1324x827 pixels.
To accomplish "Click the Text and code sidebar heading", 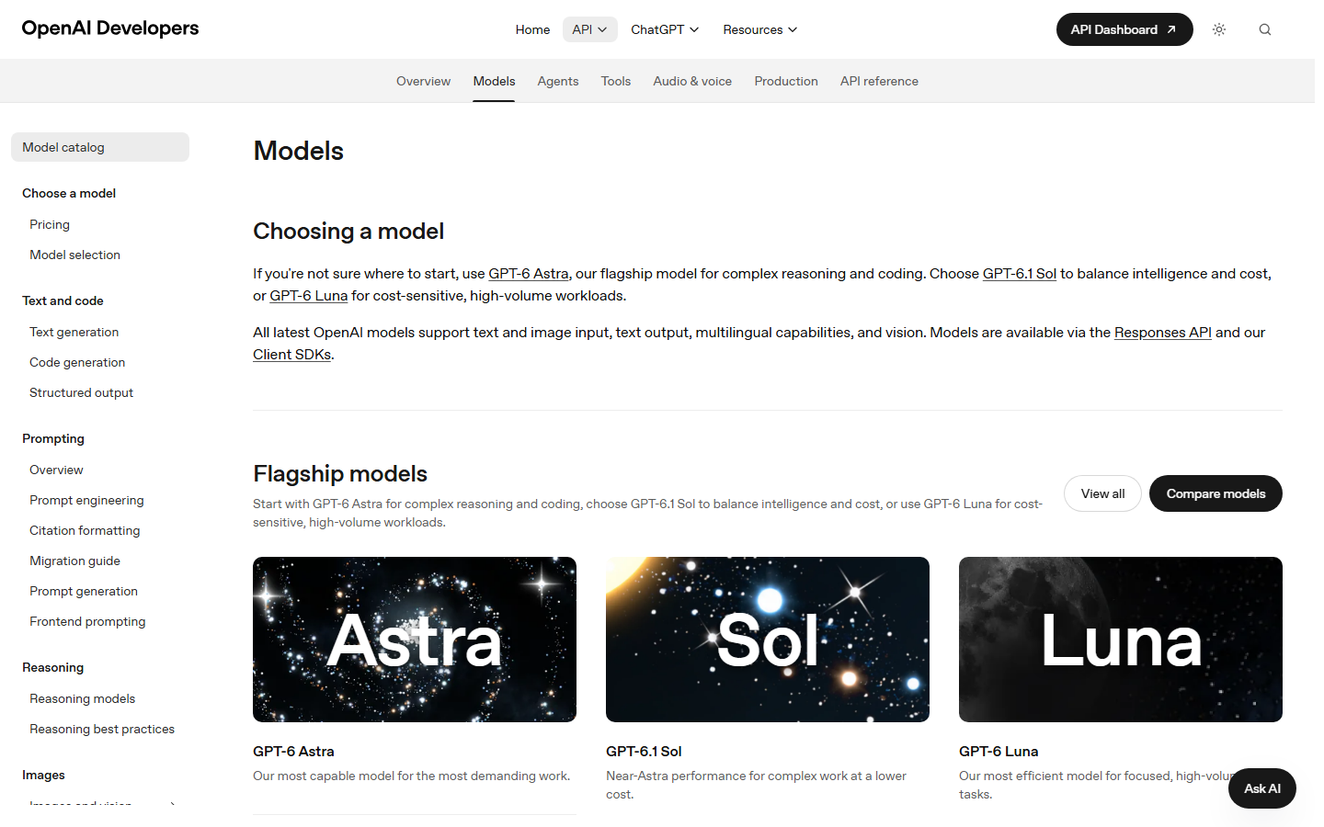I will pyautogui.click(x=63, y=300).
